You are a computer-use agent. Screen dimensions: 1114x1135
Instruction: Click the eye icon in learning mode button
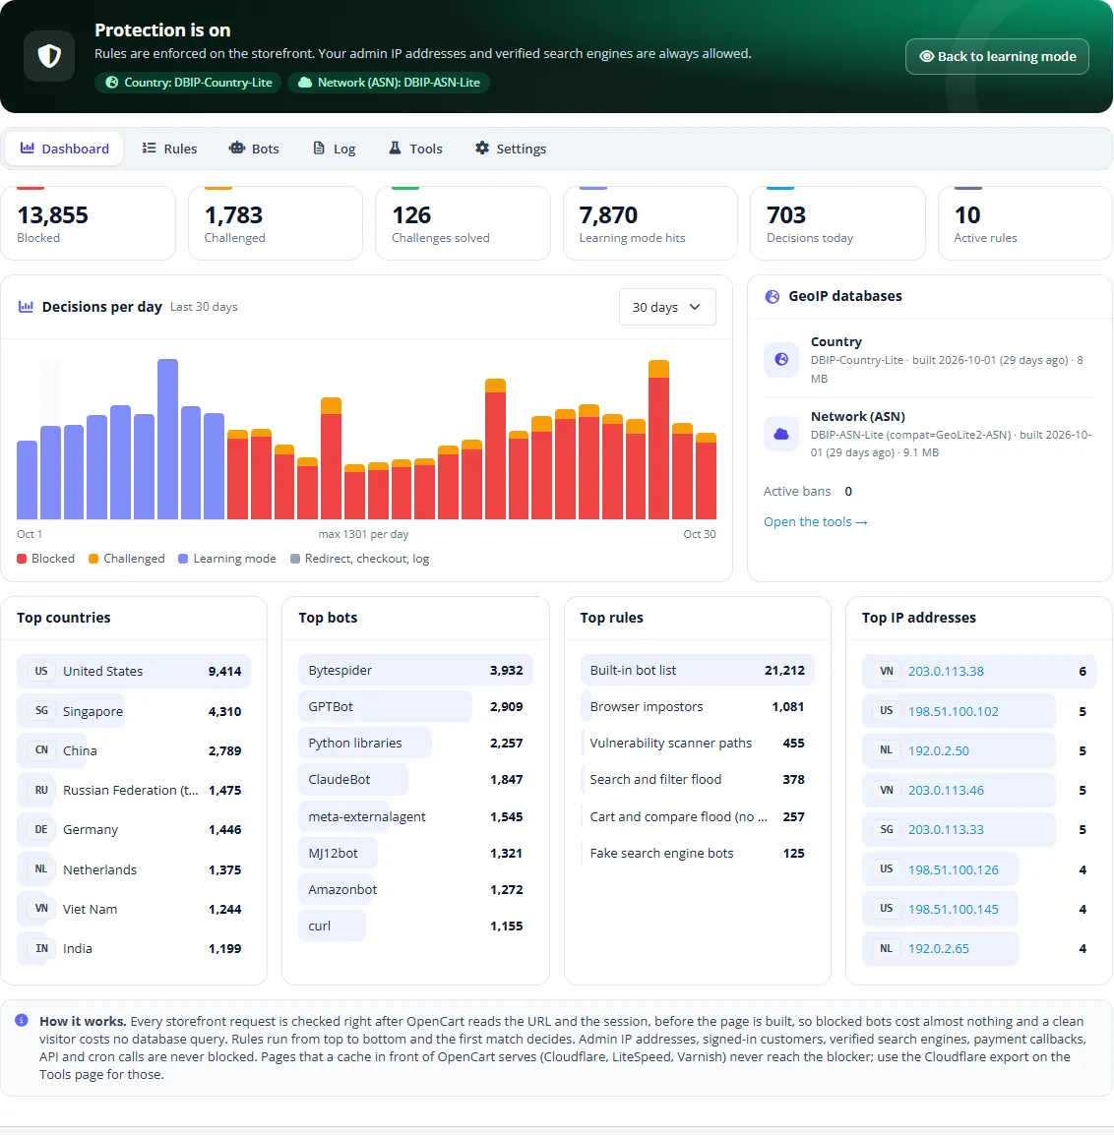tap(926, 56)
